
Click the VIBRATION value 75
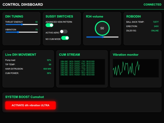pos(36,29)
